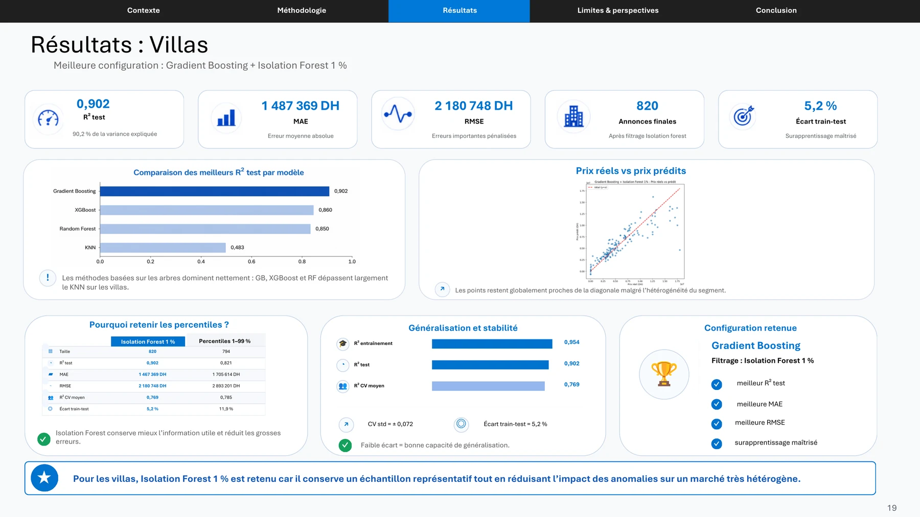Click the checkmark beside meilleure MAE
920x517 pixels.
(x=717, y=404)
